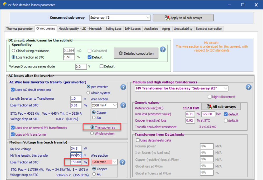Viewport: 263px width, 180px height.
Task: Select Global wiring resistance radio button
Action: (14, 51)
